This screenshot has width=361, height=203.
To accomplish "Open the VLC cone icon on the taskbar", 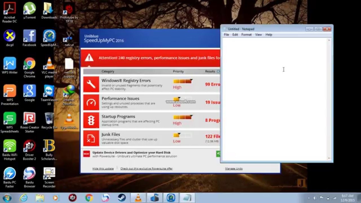I will pos(138,198).
